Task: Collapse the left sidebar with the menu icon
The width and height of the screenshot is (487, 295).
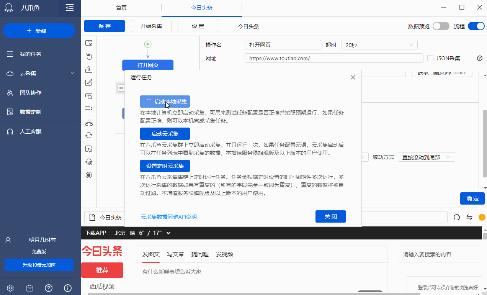Action: [70, 8]
